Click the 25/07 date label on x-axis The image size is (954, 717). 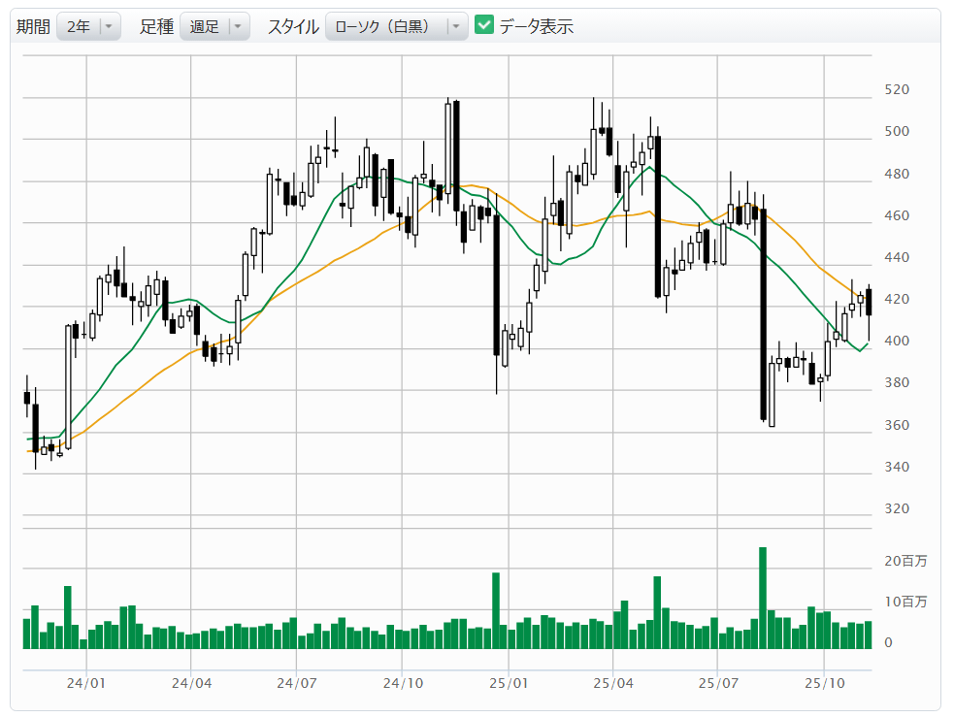coord(716,683)
